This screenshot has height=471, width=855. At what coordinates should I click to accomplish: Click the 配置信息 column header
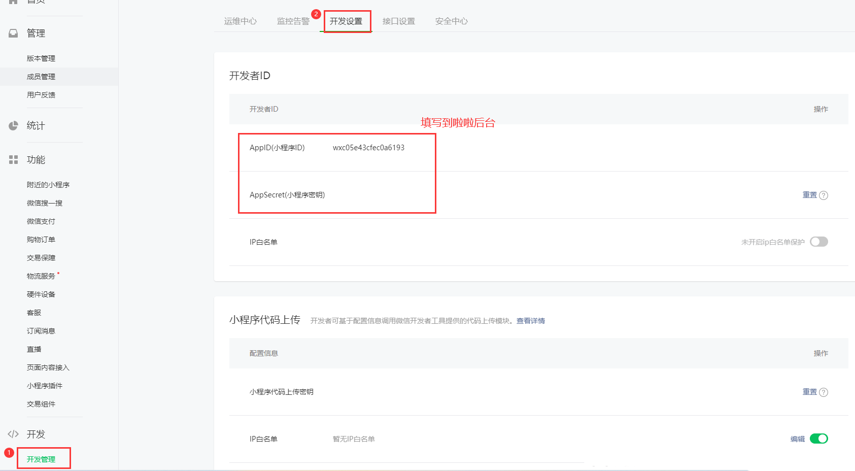[x=264, y=353]
